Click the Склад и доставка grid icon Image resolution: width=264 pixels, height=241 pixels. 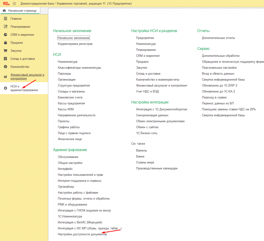point(6,59)
